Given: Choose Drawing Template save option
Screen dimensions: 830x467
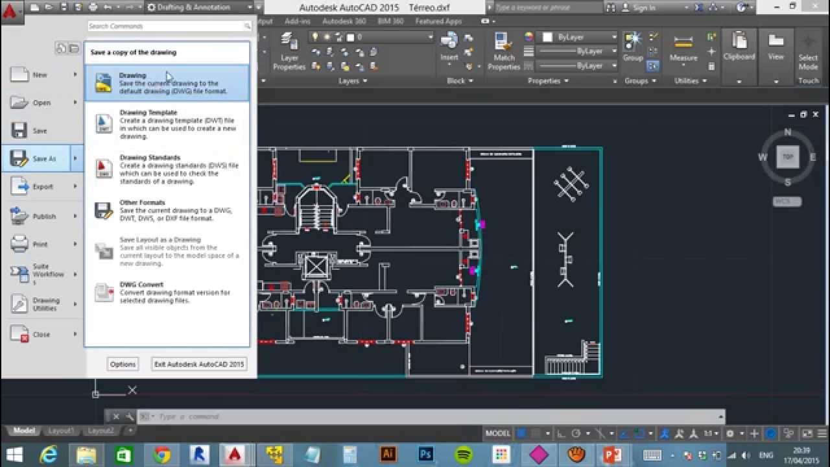Looking at the screenshot, I should coord(167,125).
